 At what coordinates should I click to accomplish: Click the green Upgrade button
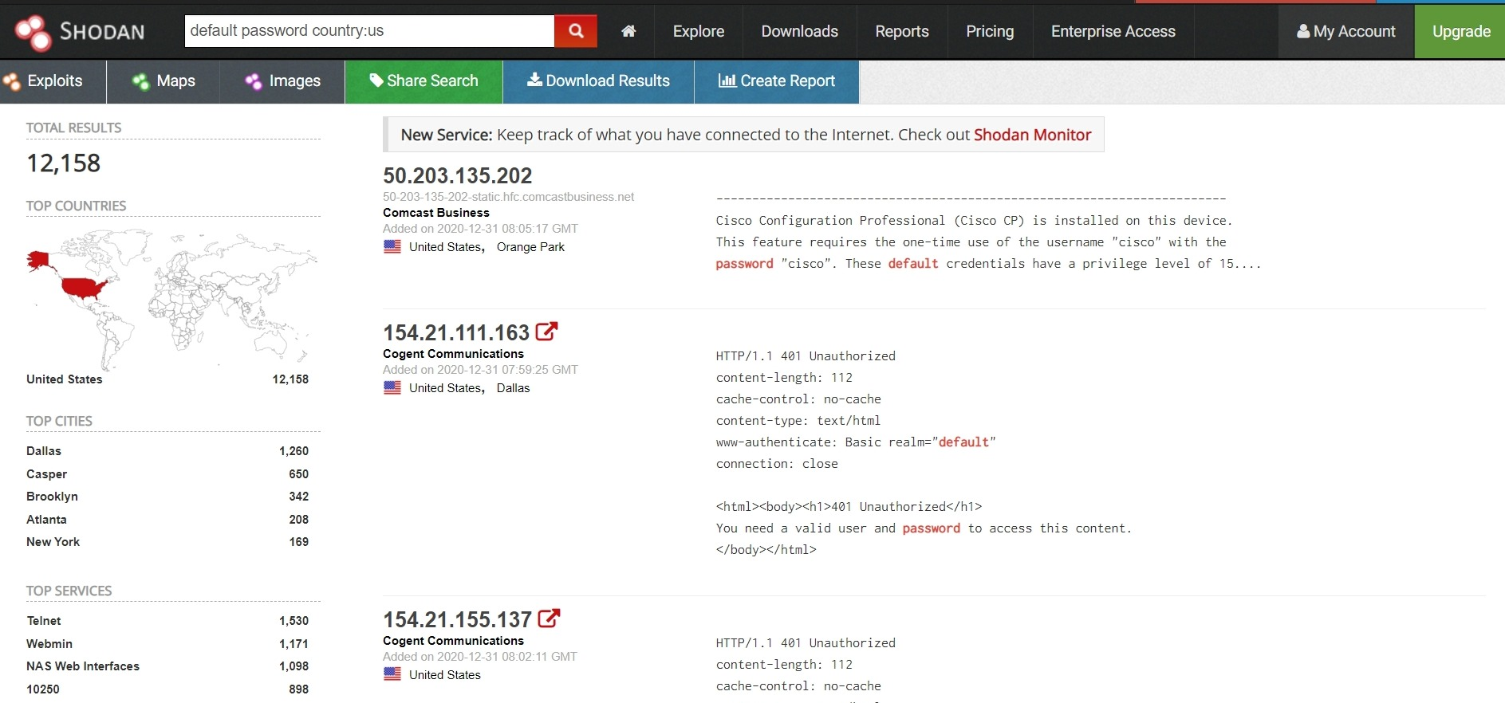[1460, 31]
